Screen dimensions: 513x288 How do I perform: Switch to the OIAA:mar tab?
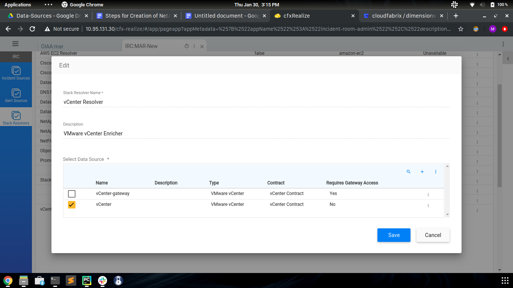point(52,46)
